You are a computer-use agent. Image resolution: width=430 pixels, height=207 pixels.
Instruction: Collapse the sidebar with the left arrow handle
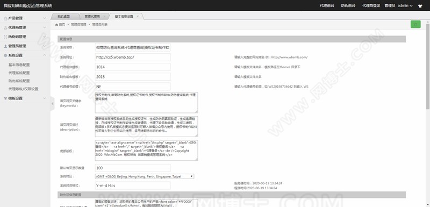point(52,104)
